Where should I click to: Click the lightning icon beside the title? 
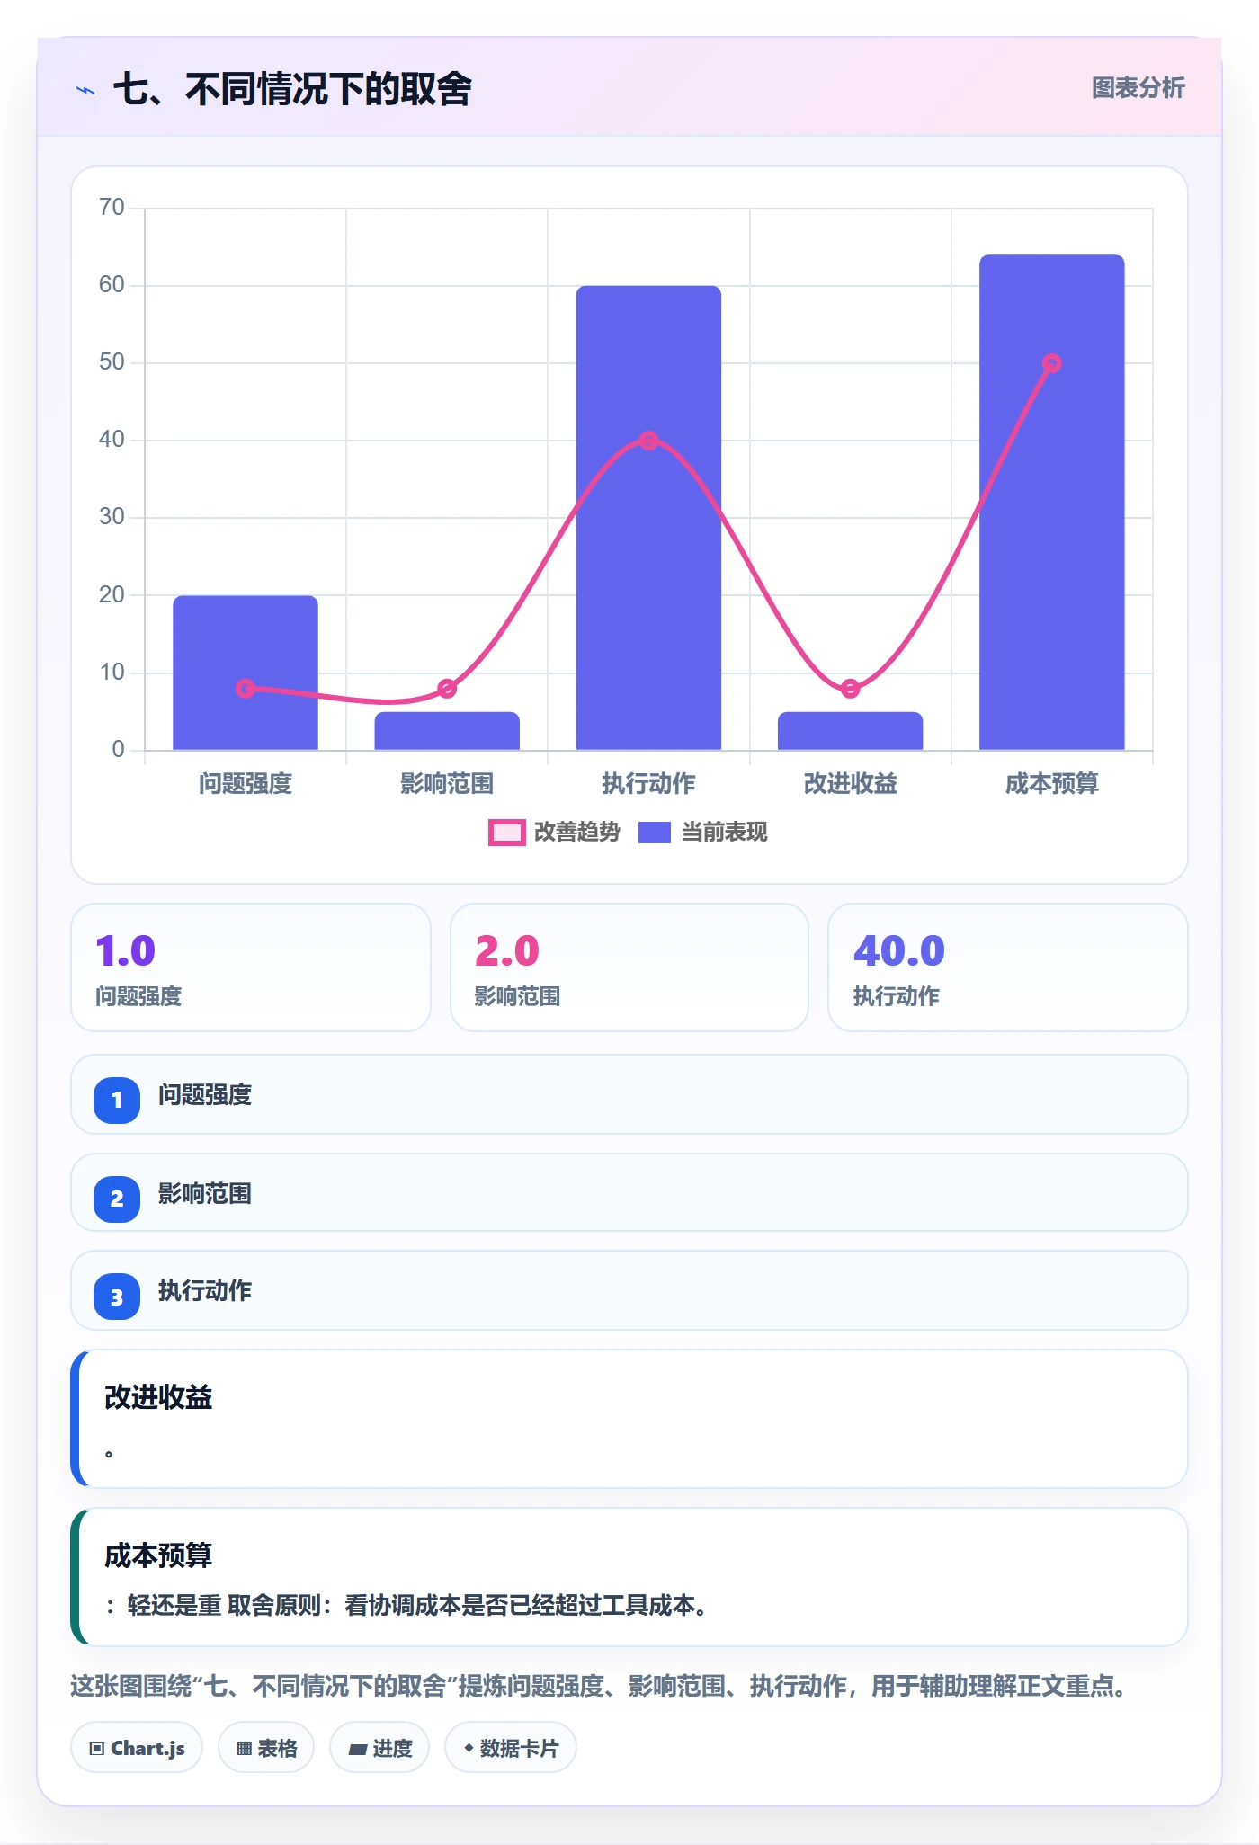point(85,90)
